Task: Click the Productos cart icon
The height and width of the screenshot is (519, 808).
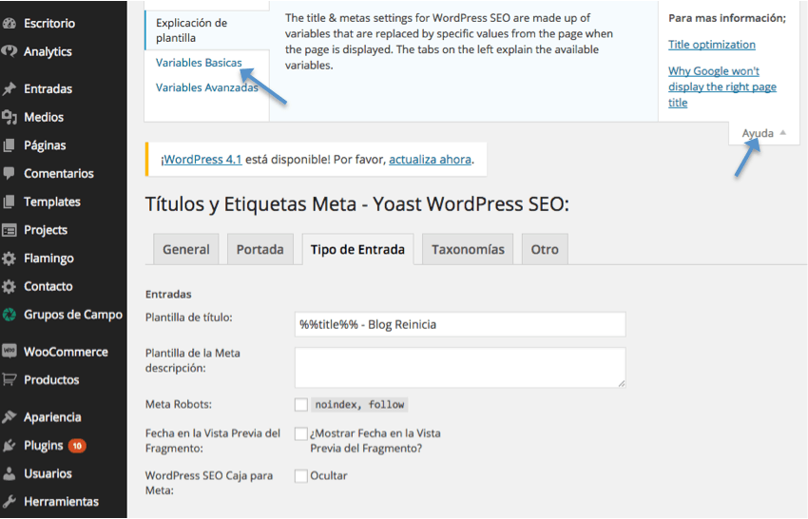Action: click(10, 379)
